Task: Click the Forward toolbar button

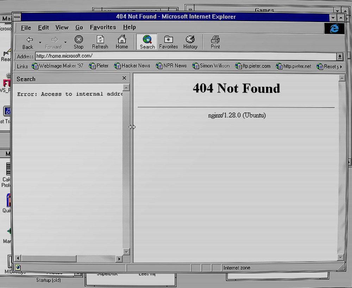Action: coord(54,42)
